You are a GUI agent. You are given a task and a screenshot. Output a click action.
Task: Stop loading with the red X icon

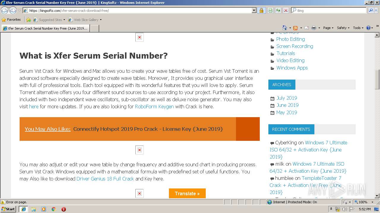tap(286, 10)
